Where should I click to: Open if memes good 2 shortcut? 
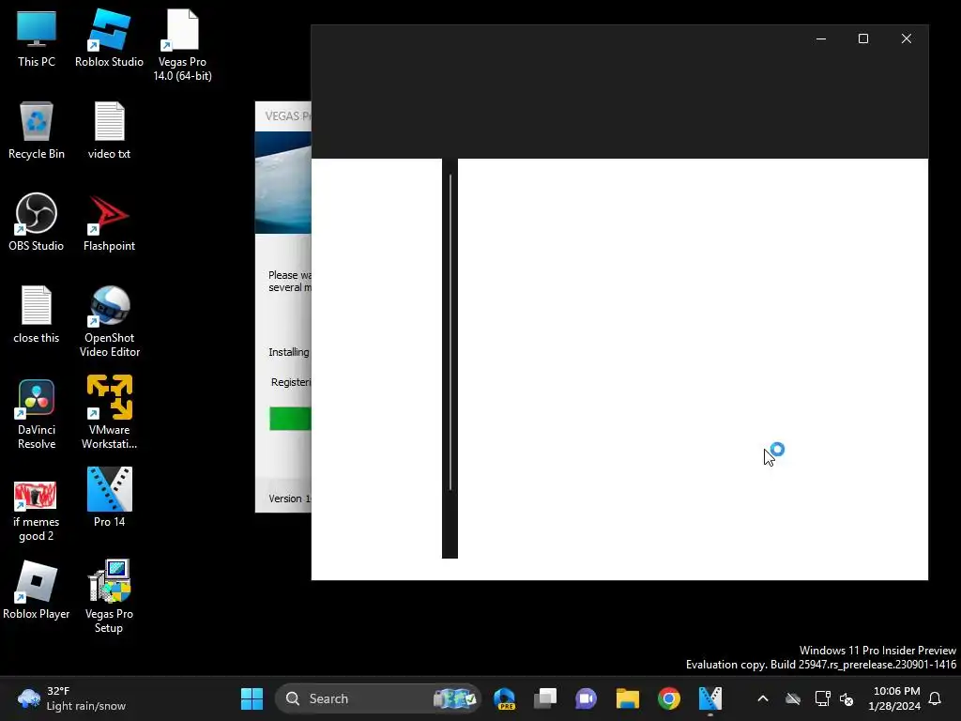[x=37, y=511]
